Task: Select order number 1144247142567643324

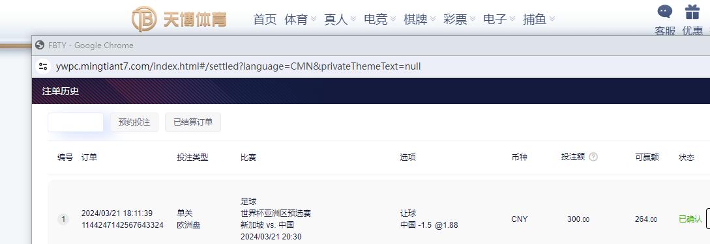Action: click(123, 225)
